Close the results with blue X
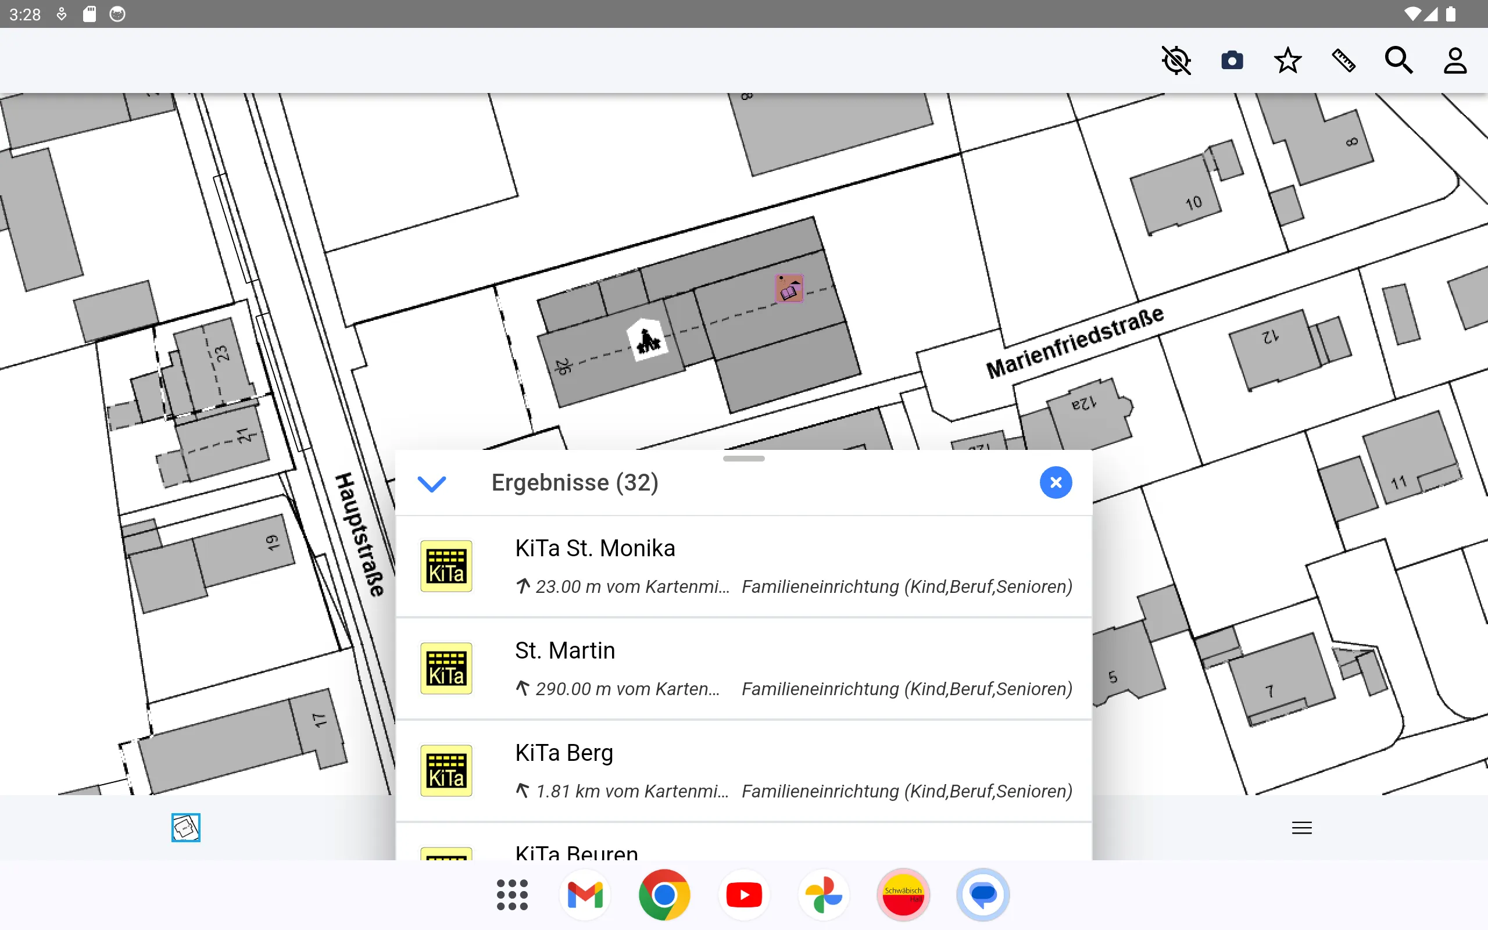 pyautogui.click(x=1056, y=483)
